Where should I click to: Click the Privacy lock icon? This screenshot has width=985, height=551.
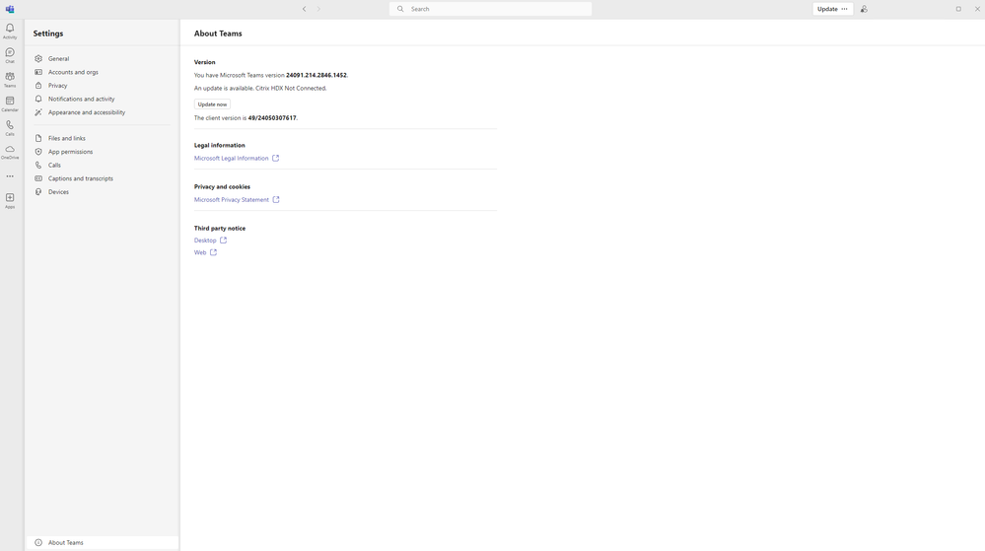click(x=38, y=86)
